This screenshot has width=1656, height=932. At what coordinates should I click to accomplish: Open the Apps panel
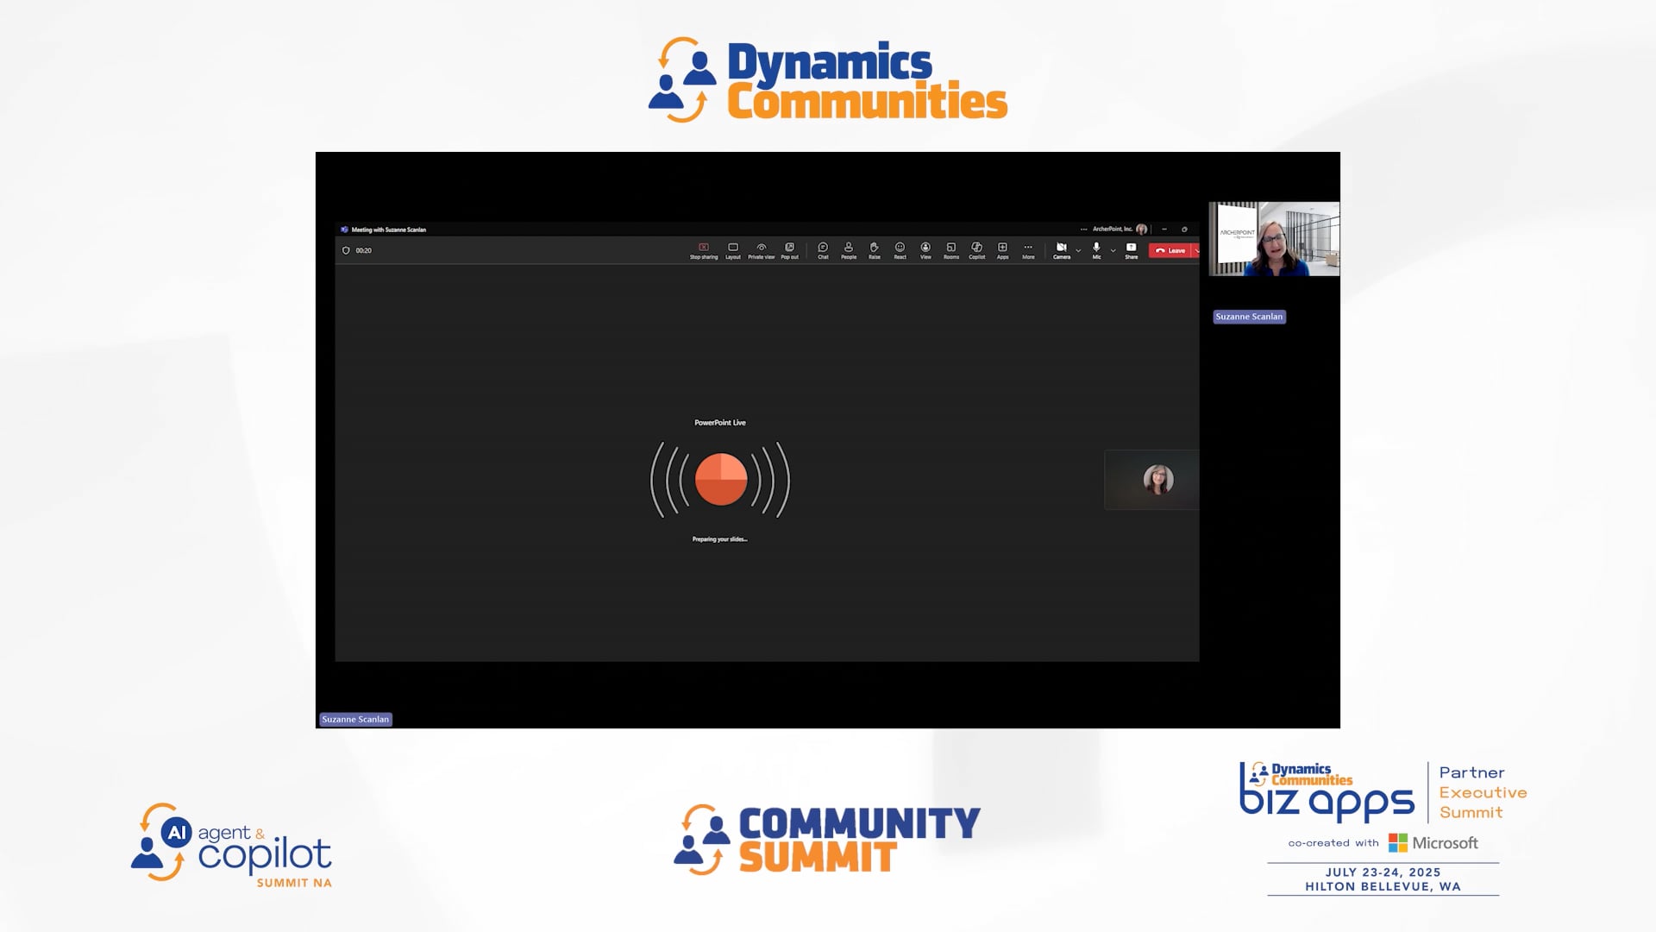[x=1002, y=250]
